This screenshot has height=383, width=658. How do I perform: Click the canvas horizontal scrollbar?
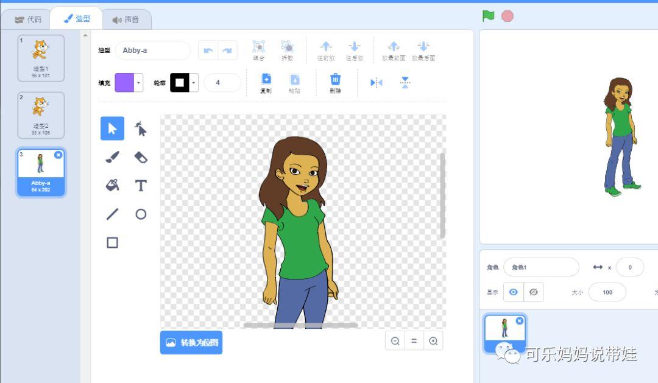(x=300, y=325)
